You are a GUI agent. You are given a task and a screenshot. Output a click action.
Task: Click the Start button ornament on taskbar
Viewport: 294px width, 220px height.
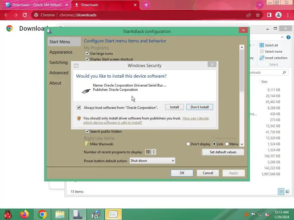click(8, 214)
